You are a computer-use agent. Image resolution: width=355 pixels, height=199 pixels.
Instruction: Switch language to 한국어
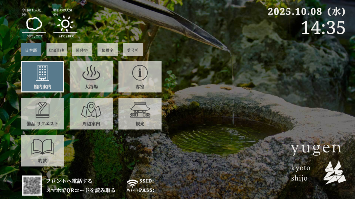coord(133,49)
